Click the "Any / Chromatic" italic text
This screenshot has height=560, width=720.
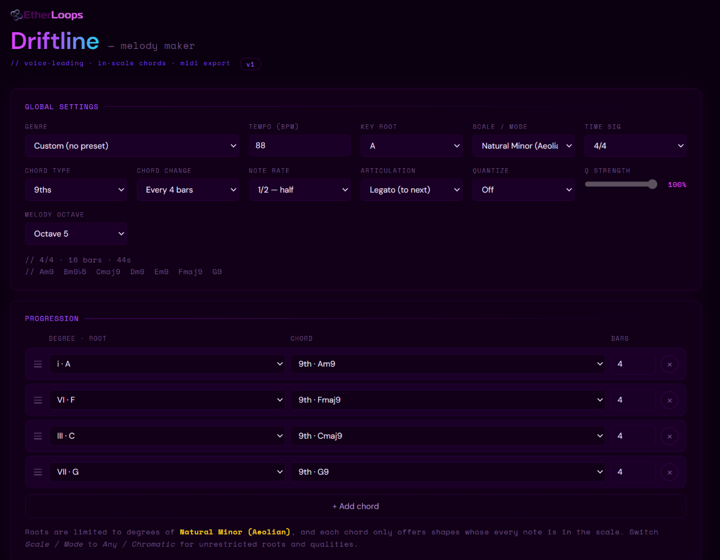(137, 544)
